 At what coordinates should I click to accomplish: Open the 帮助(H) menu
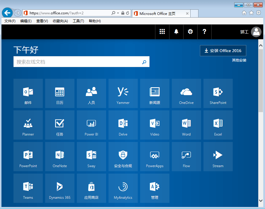coord(95,21)
